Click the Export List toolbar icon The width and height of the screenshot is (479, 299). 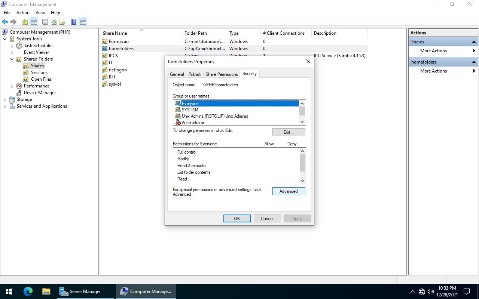point(62,22)
